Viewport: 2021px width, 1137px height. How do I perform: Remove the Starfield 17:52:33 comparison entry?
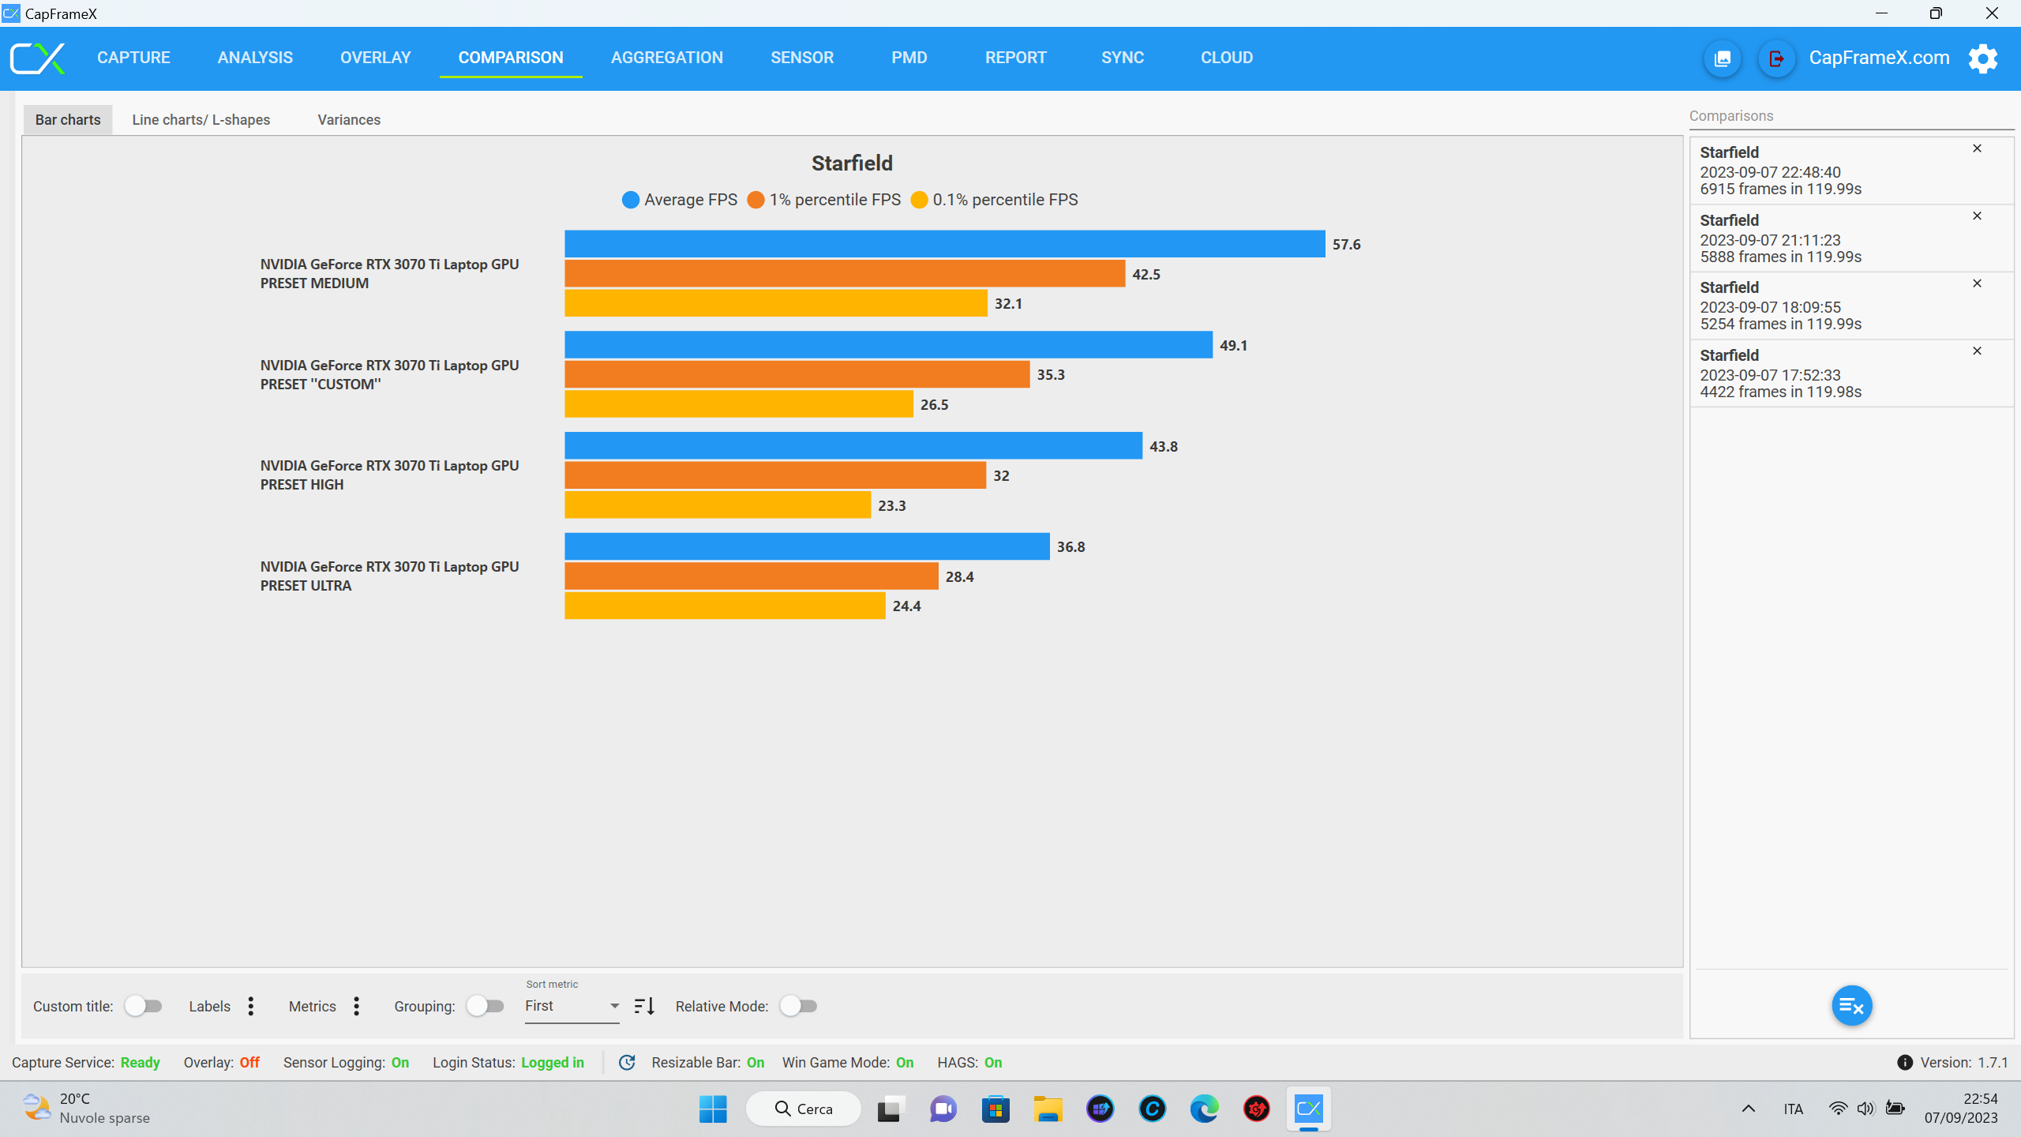click(x=1977, y=351)
